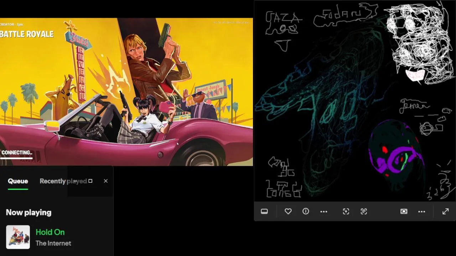
Task: Close the overlay window with the X above the queue
Action: pos(106,181)
